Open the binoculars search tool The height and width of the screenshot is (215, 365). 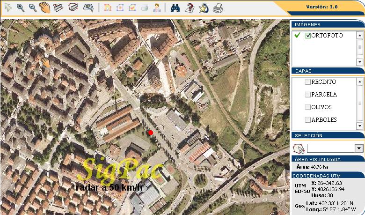pyautogui.click(x=175, y=7)
